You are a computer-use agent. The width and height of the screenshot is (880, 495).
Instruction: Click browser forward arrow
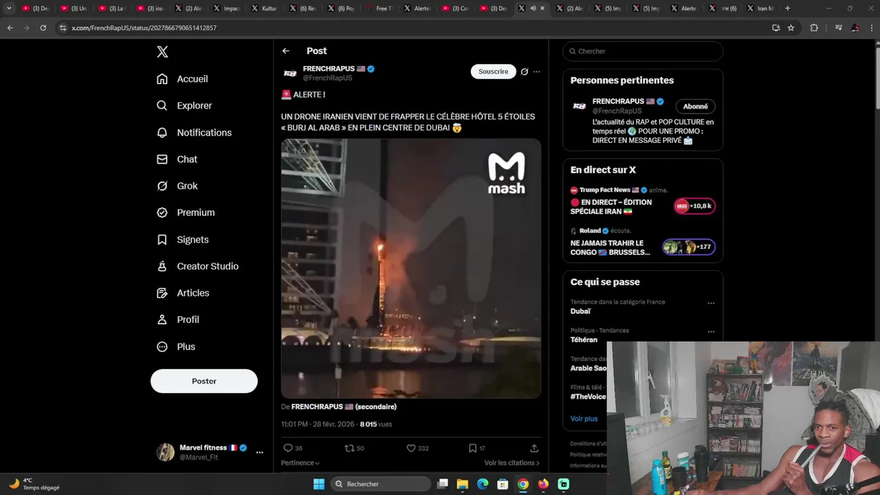26,28
